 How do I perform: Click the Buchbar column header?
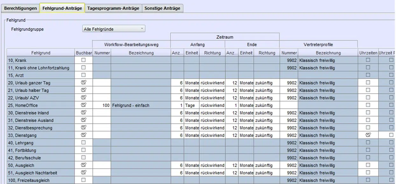[84, 53]
